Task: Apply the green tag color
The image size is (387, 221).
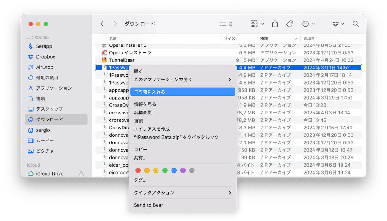Action: pos(165,170)
